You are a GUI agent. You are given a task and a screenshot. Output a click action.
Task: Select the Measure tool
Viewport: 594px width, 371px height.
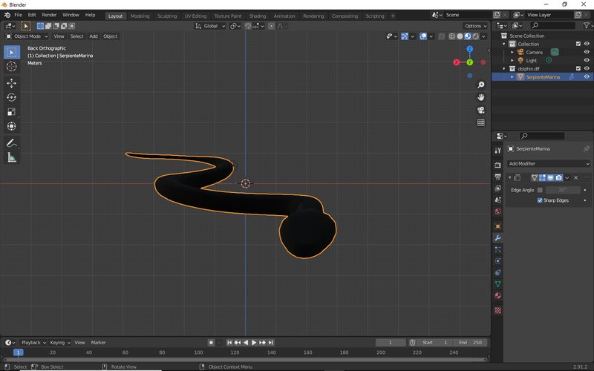tap(12, 157)
